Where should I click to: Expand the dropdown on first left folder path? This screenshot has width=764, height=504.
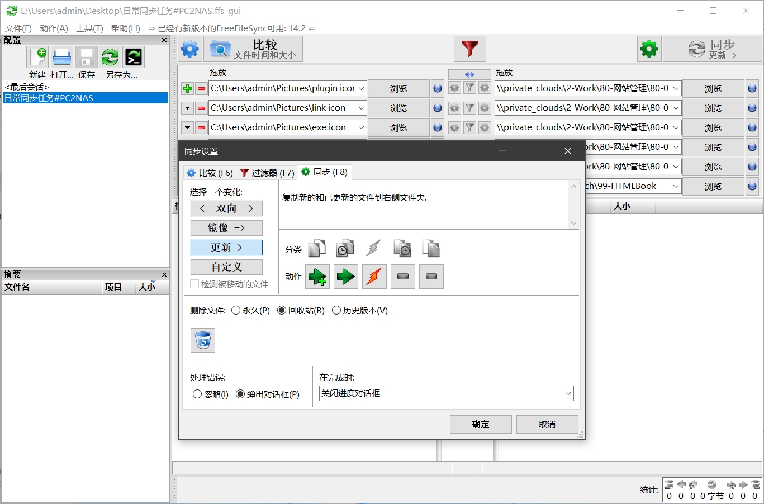click(360, 88)
